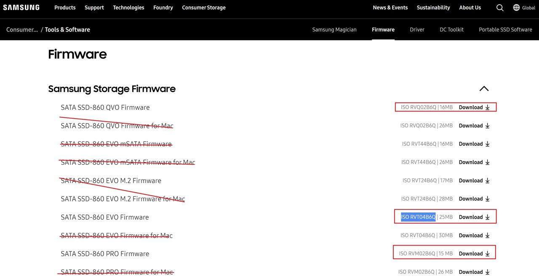
Task: Click the Firmware page heading
Action: pyautogui.click(x=77, y=54)
